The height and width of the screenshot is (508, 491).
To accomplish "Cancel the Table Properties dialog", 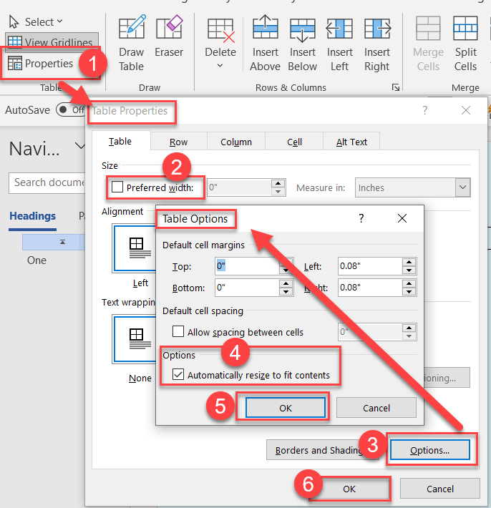I will pos(439,489).
